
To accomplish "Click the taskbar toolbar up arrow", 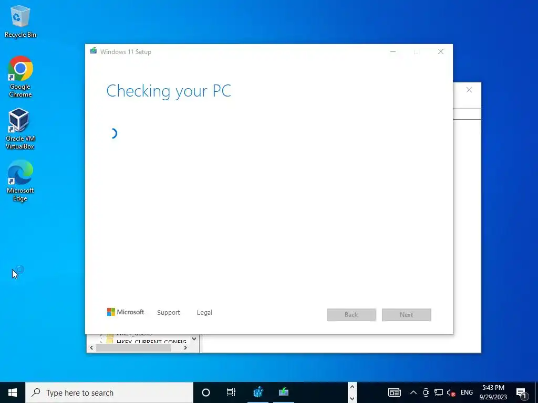I will (352, 387).
